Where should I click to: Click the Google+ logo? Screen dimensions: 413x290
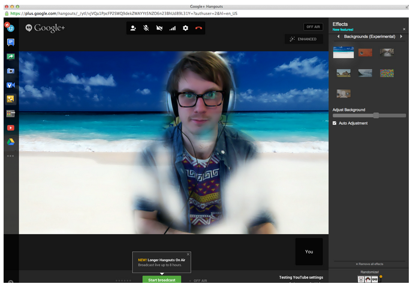45,28
